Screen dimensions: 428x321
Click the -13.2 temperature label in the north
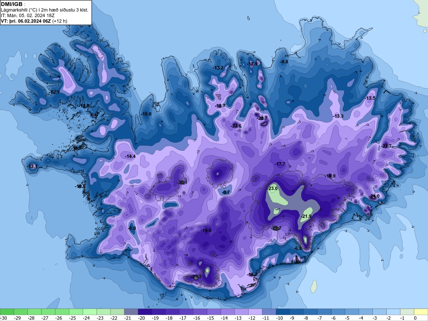point(218,68)
